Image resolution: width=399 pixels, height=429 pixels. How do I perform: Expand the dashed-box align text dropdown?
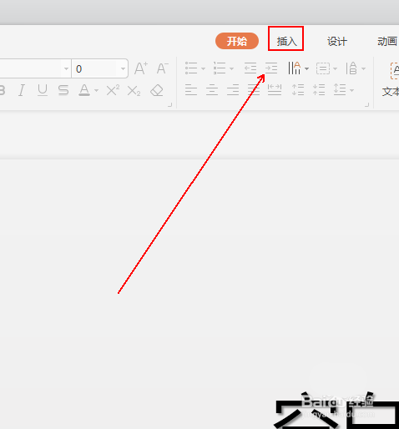pos(335,68)
